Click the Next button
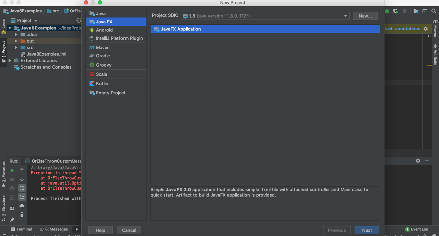This screenshot has width=439, height=236. click(x=367, y=230)
